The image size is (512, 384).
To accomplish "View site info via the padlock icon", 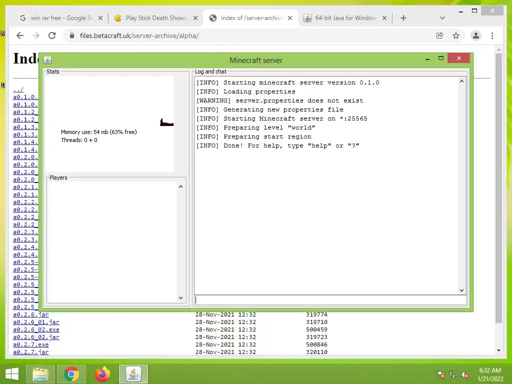I will coord(72,35).
